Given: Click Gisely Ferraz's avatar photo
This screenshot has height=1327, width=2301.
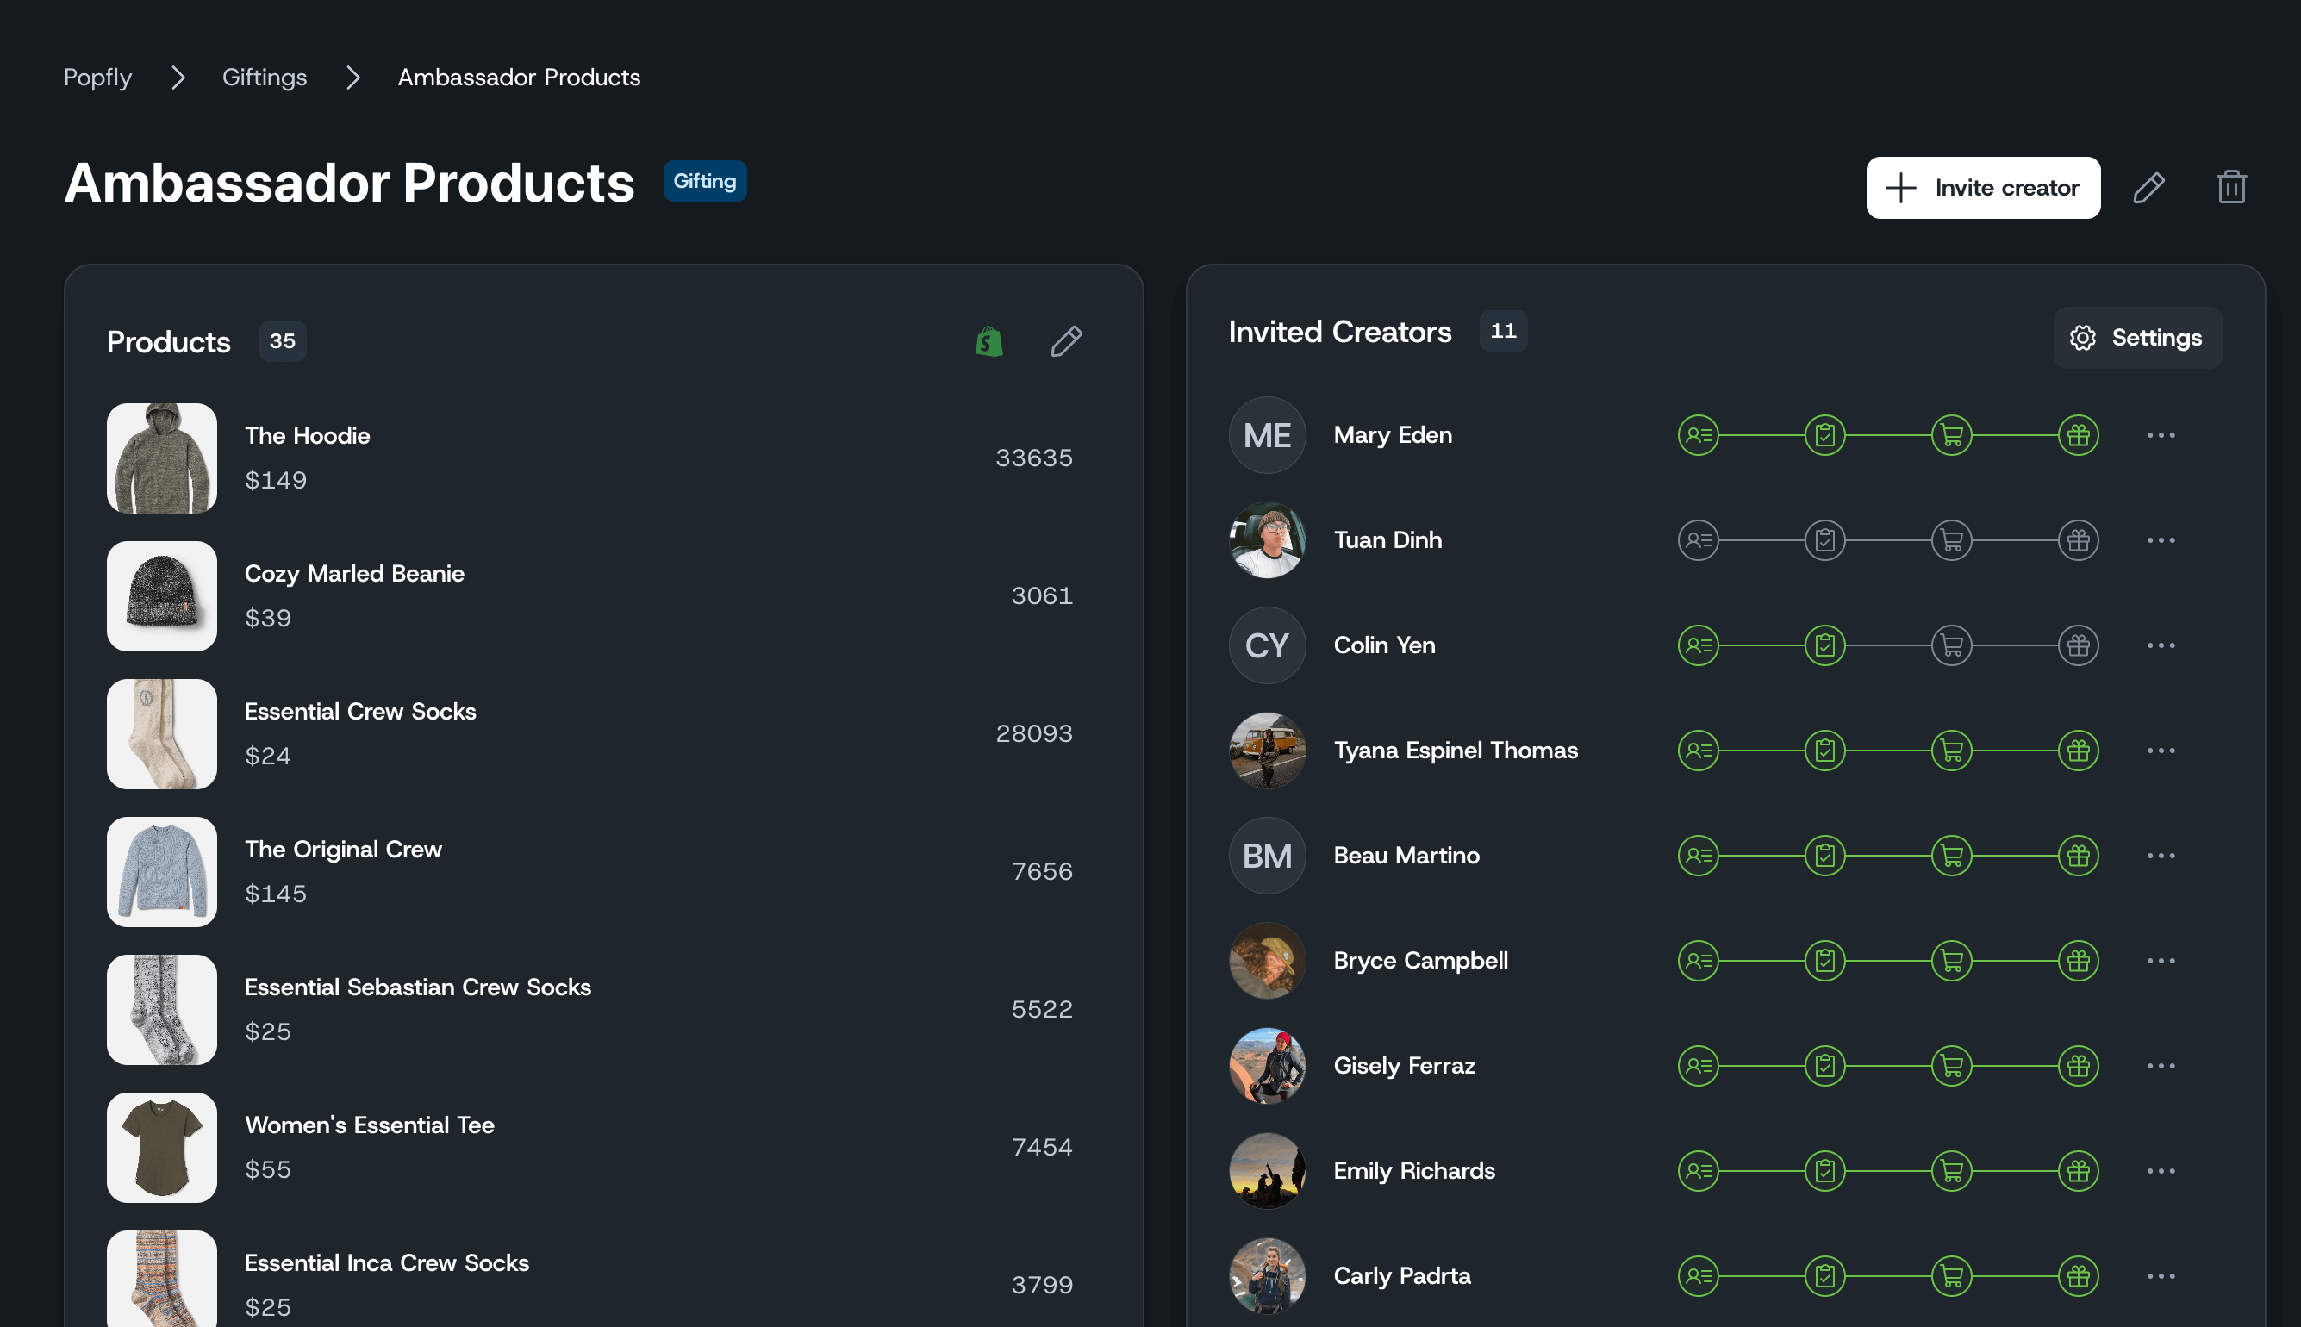Looking at the screenshot, I should (x=1267, y=1067).
